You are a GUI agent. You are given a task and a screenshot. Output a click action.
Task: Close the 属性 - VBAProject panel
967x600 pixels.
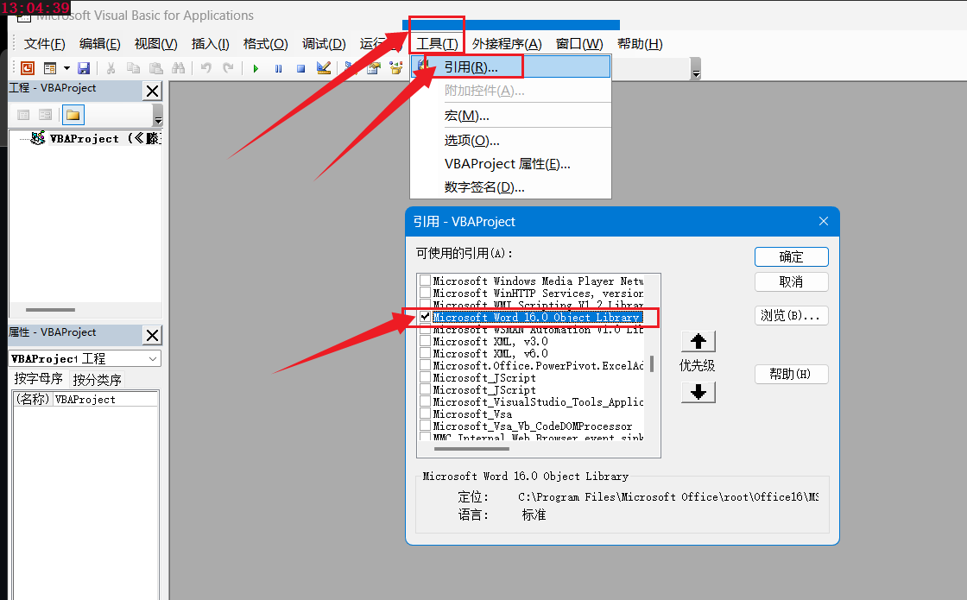coord(152,336)
